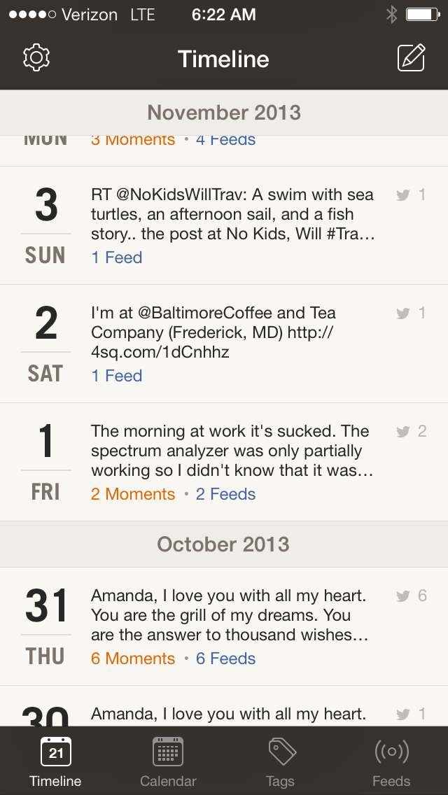448x795 pixels.
Task: Tap the compose new entry icon
Action: point(412,58)
